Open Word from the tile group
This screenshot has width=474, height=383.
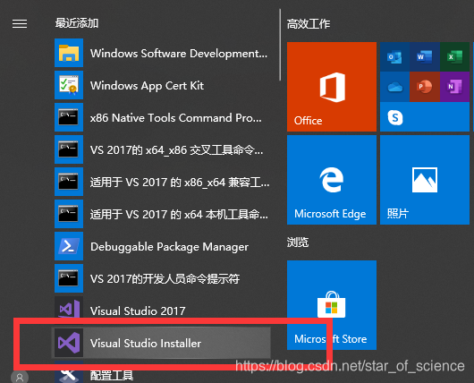coord(425,57)
